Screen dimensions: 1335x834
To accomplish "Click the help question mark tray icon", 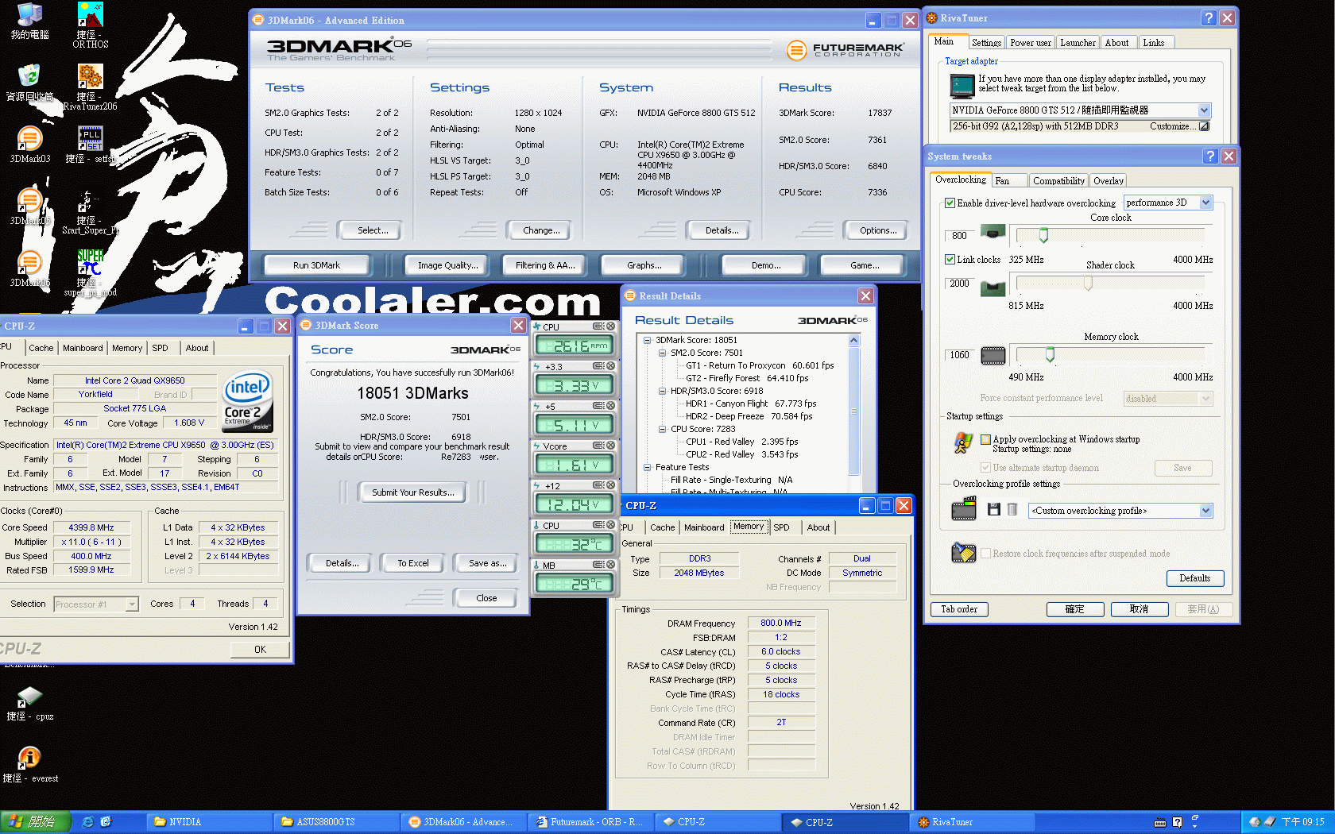I will point(1177,822).
